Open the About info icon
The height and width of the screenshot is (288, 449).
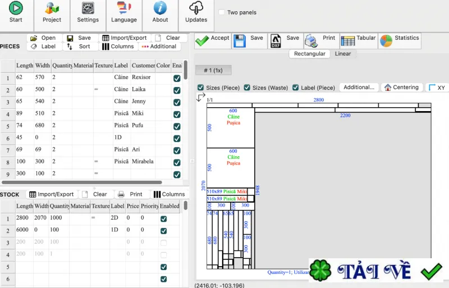click(x=160, y=8)
